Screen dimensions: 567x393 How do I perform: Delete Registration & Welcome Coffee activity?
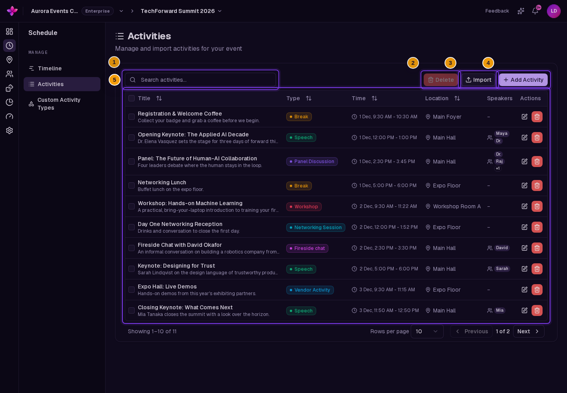coord(537,117)
